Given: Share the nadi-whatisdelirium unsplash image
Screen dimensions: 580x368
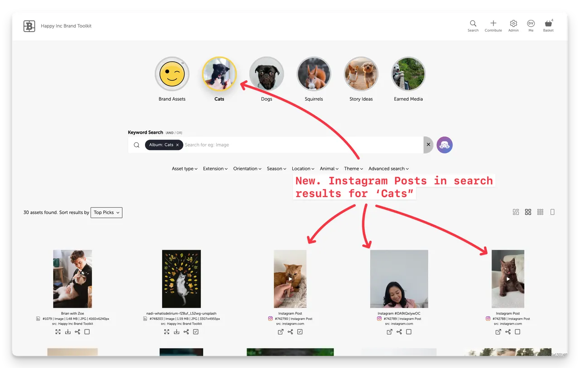Looking at the screenshot, I should (x=186, y=332).
